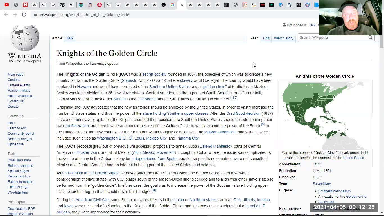This screenshot has height=216, width=384.
Task: Open the Paramilitary link in infobox
Action: point(322,184)
